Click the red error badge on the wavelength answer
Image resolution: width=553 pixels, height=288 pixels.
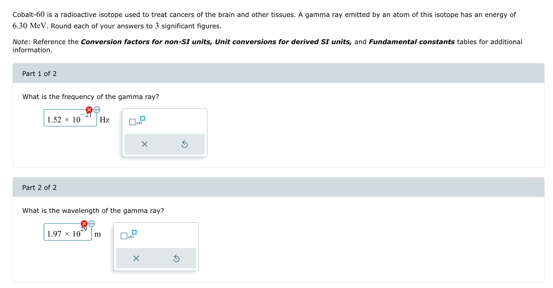pyautogui.click(x=83, y=224)
